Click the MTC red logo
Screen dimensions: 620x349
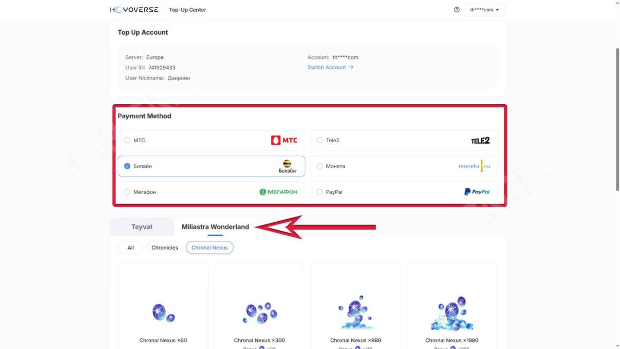click(x=284, y=140)
